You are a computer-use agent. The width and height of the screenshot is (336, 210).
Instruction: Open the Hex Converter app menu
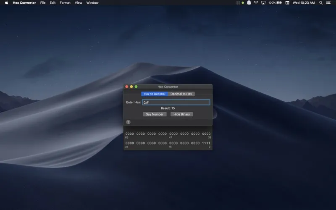[x=24, y=3]
